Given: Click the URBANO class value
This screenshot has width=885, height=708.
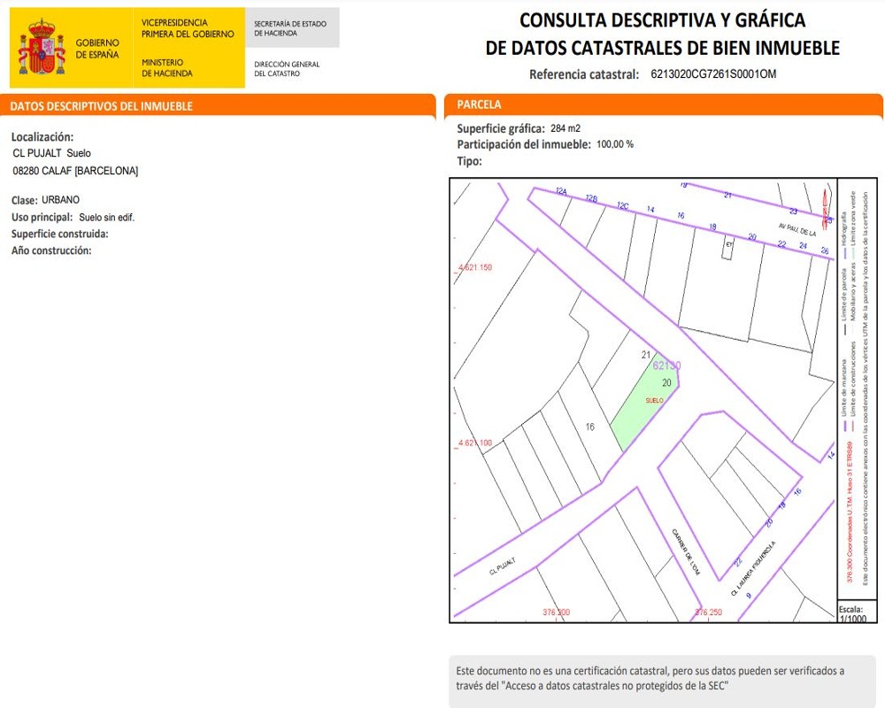Looking at the screenshot, I should [60, 200].
